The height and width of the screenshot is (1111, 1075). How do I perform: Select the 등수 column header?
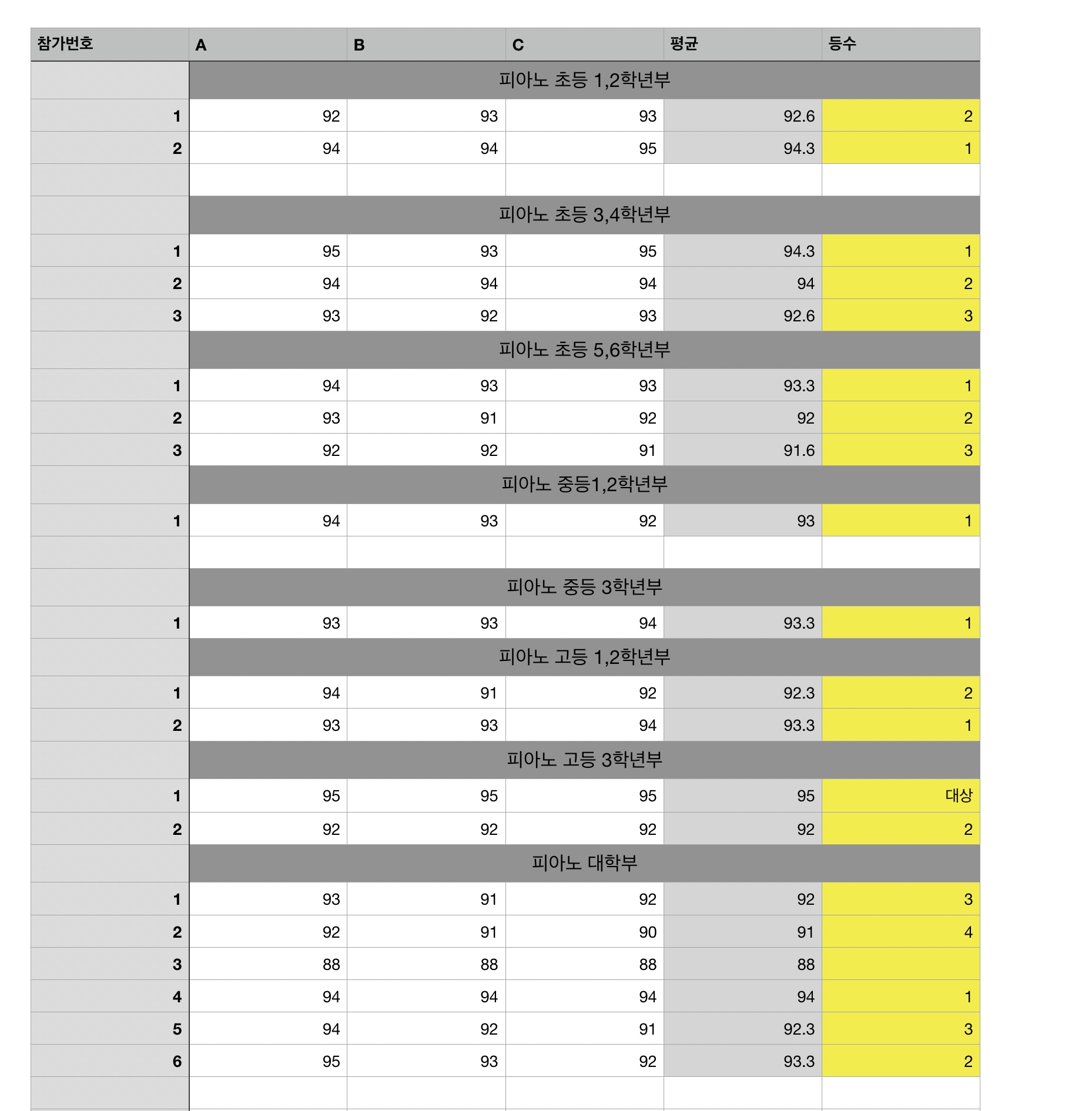pos(901,44)
